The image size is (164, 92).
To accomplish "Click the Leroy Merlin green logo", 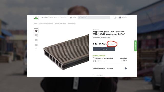I will click(36, 18).
